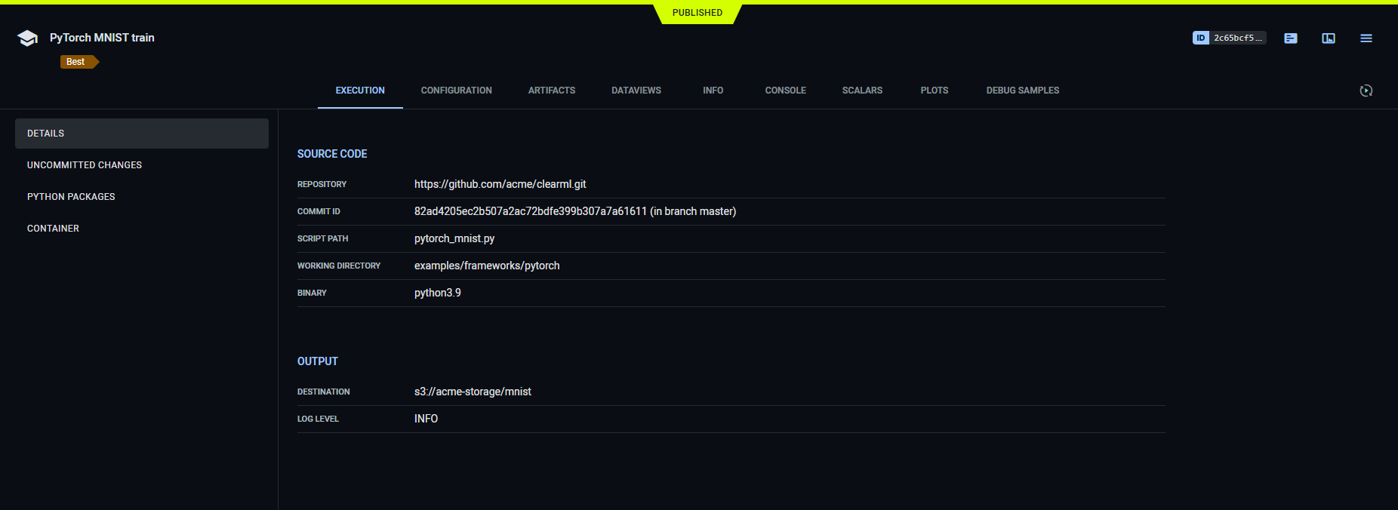This screenshot has height=510, width=1398.
Task: Select Python Packages in the sidebar
Action: pos(71,197)
